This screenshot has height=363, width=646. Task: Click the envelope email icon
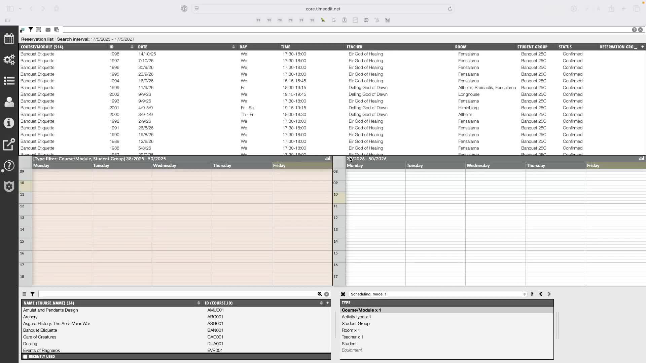tap(48, 30)
